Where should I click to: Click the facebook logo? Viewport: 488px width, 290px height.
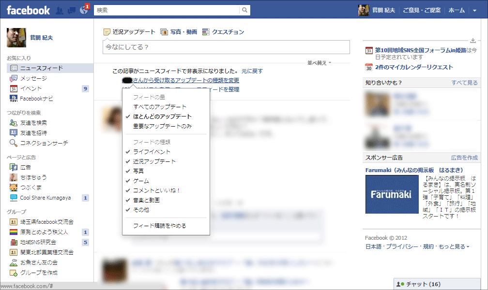point(28,10)
